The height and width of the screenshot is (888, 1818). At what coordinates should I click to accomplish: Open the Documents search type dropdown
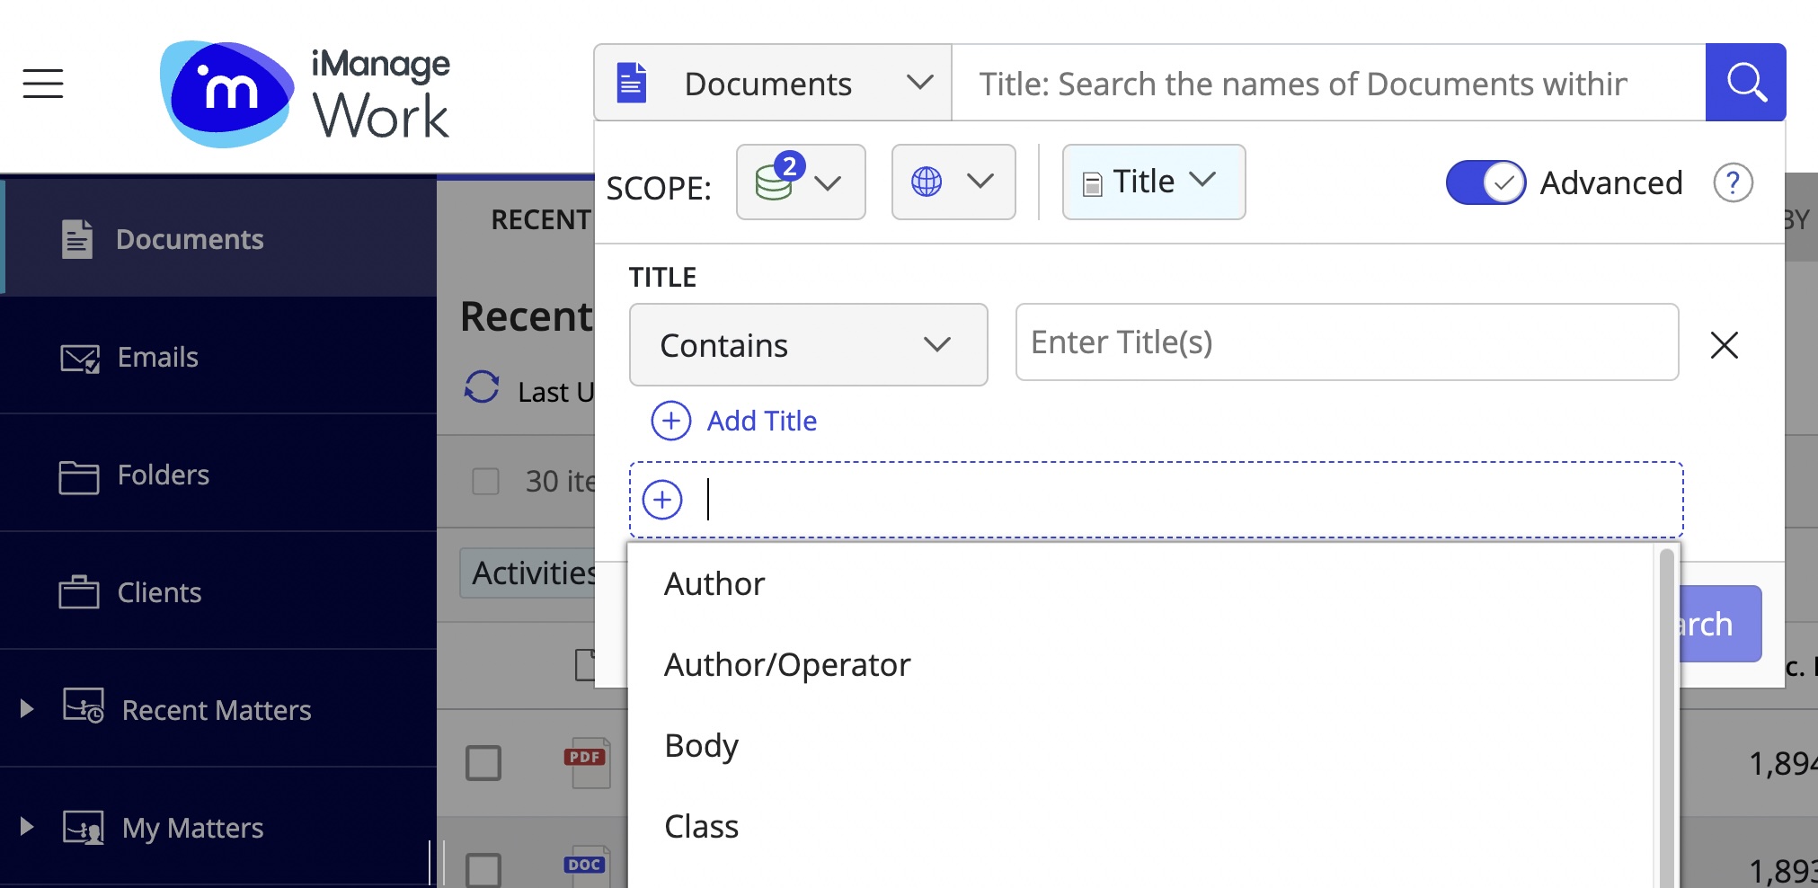click(x=773, y=83)
